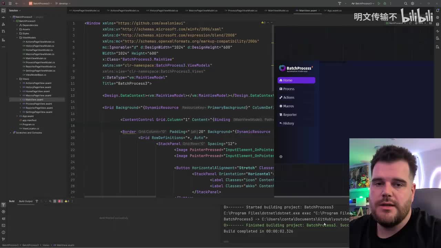Click Process button in preview
441x248 pixels.
pyautogui.click(x=296, y=89)
